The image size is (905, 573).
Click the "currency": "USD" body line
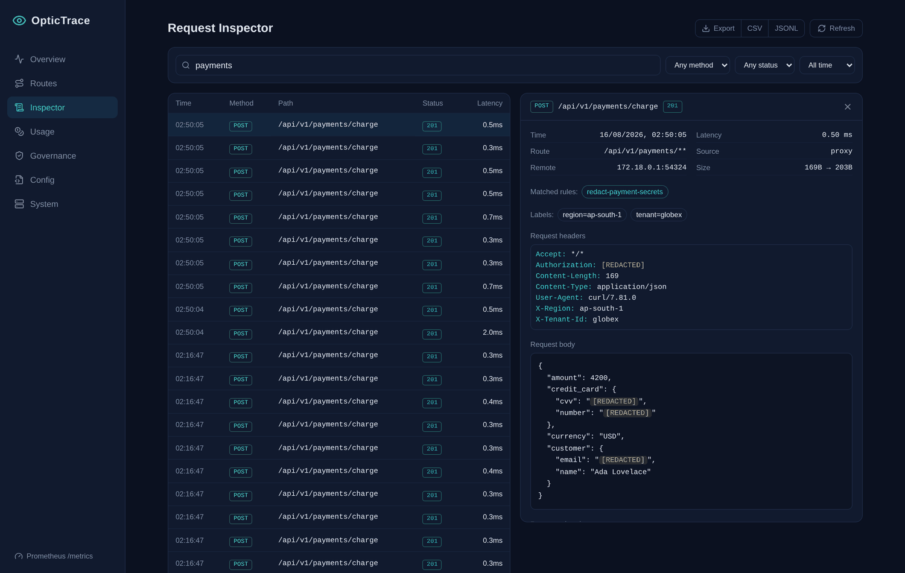(x=586, y=437)
